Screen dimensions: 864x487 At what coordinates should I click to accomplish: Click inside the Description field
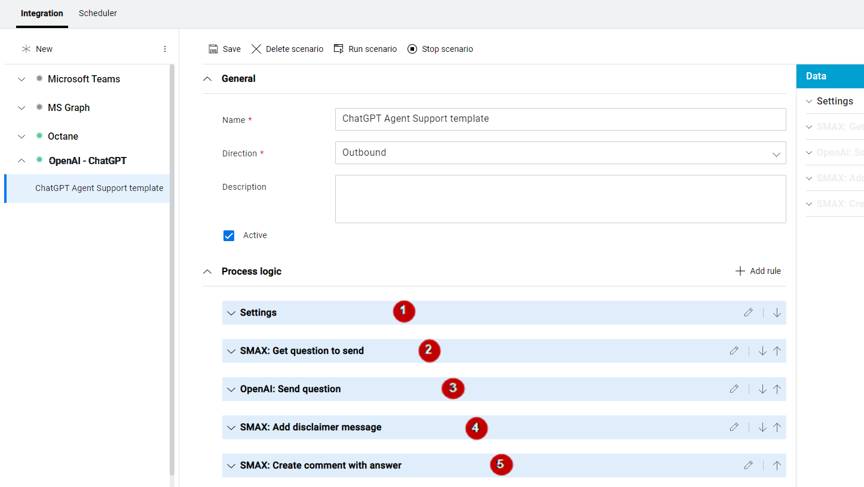point(560,198)
